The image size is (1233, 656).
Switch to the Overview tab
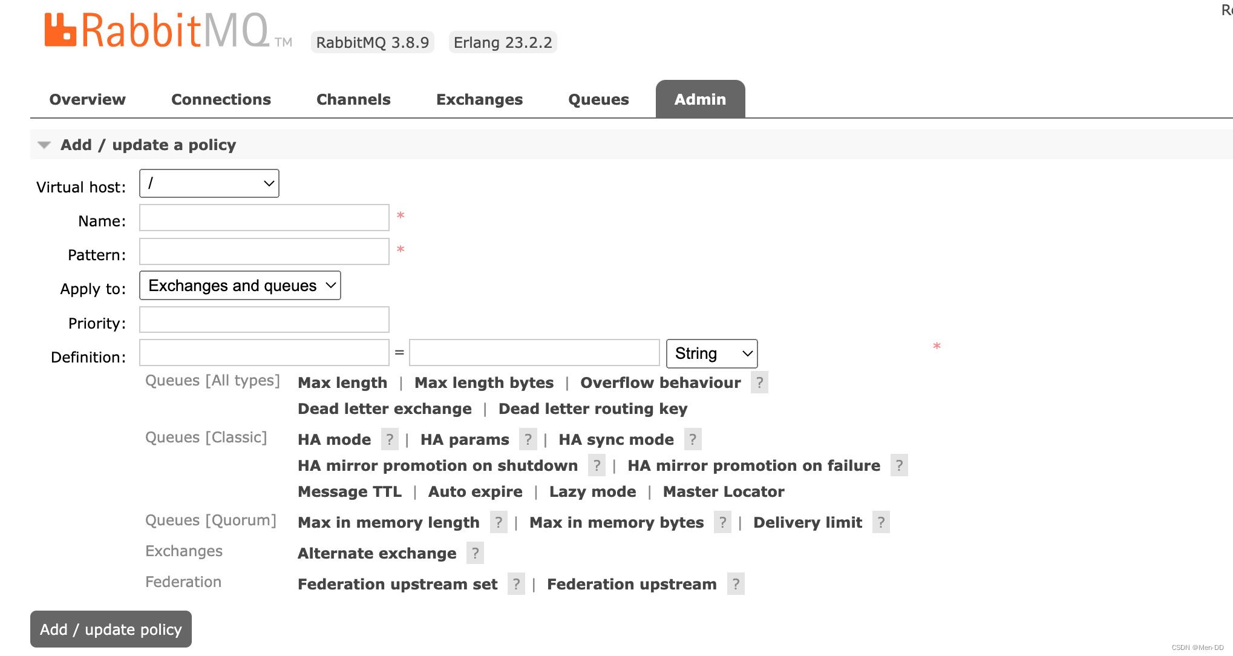[87, 99]
